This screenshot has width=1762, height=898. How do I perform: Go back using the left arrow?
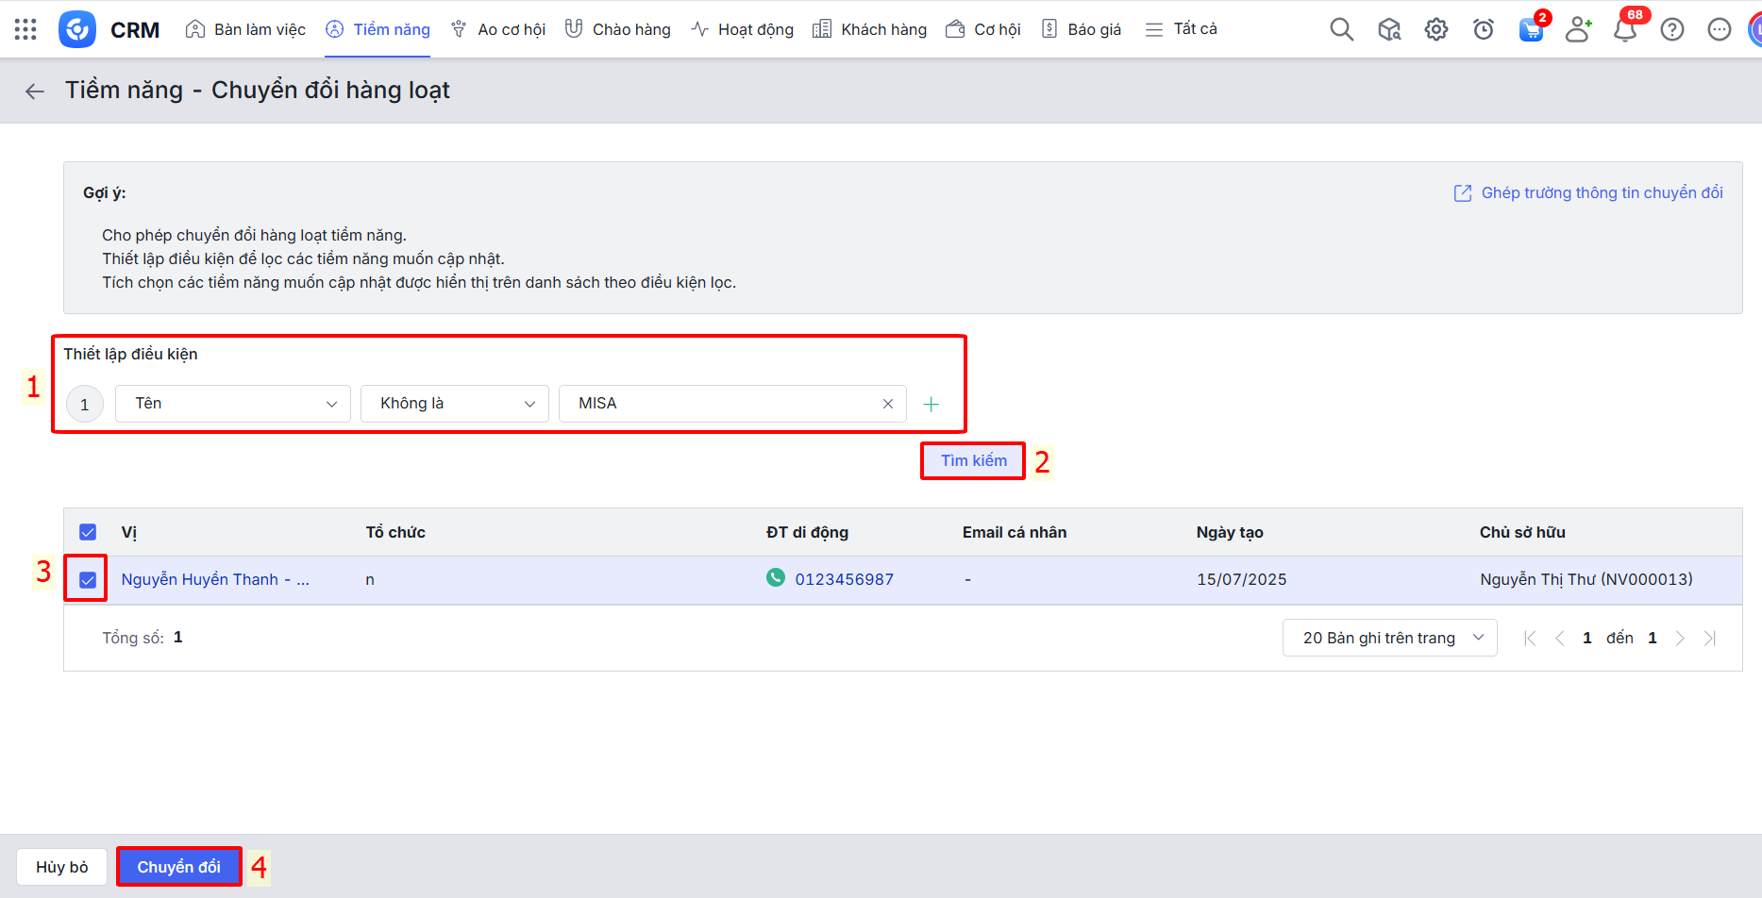pyautogui.click(x=35, y=91)
